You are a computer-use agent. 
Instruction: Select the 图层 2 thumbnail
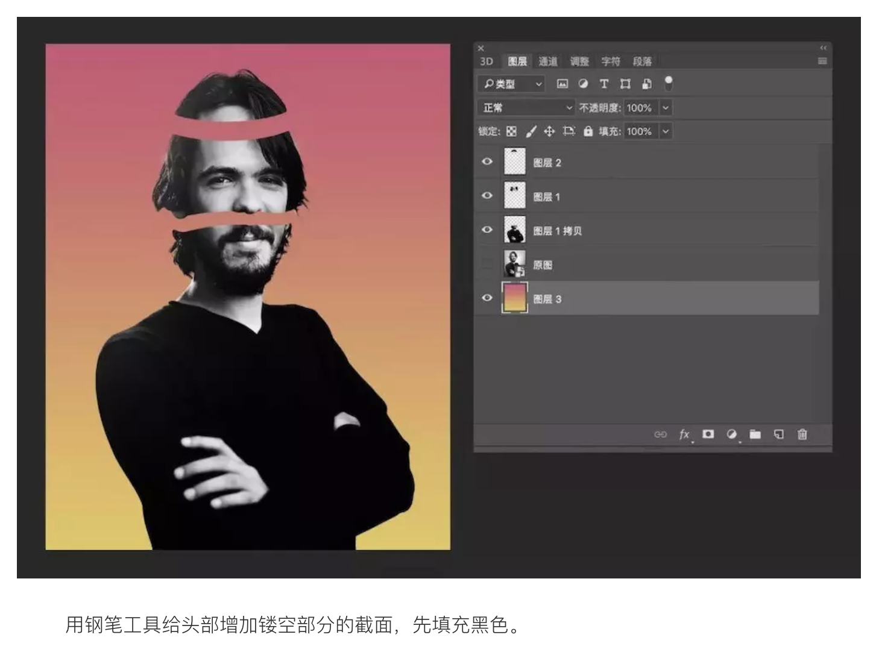[514, 161]
